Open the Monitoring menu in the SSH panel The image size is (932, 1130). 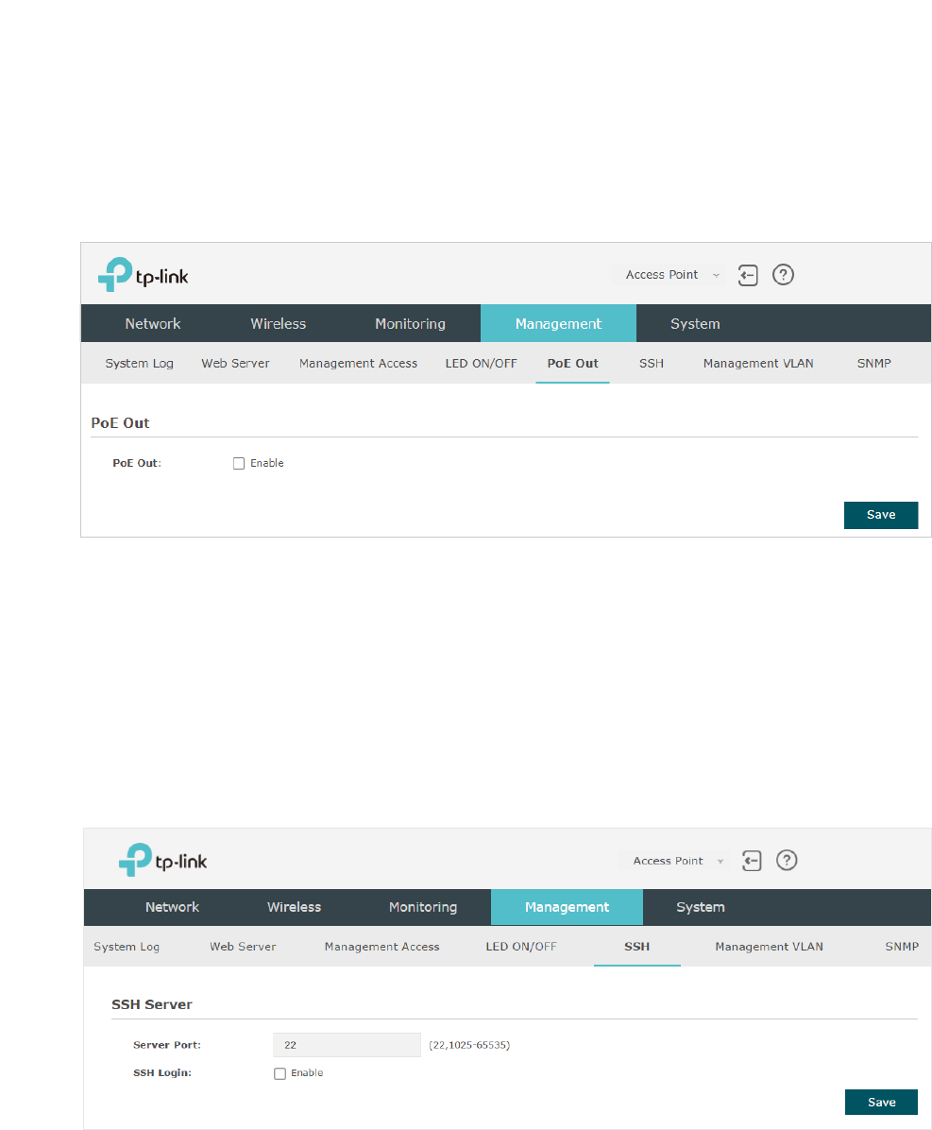[x=423, y=907]
